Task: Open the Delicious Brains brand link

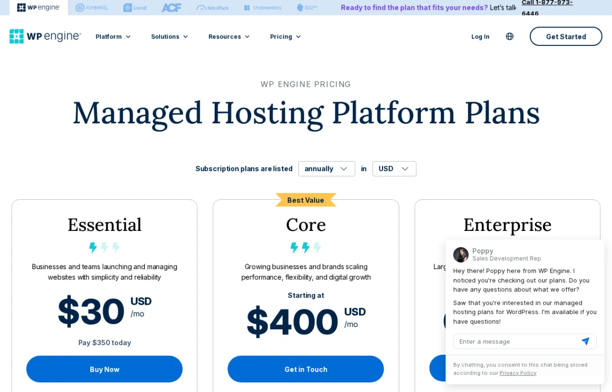Action: [x=307, y=8]
